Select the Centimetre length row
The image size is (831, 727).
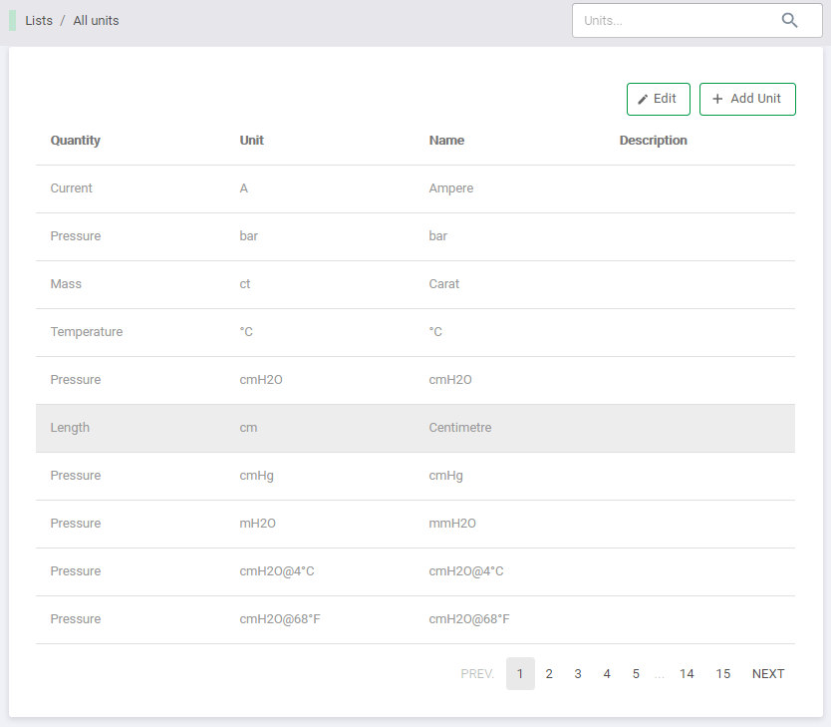pyautogui.click(x=415, y=428)
